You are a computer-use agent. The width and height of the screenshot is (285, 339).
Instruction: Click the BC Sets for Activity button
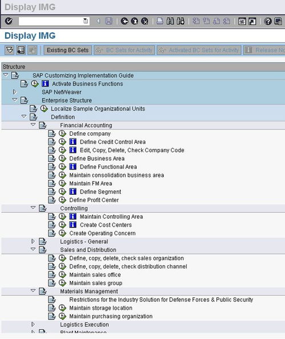pyautogui.click(x=125, y=50)
